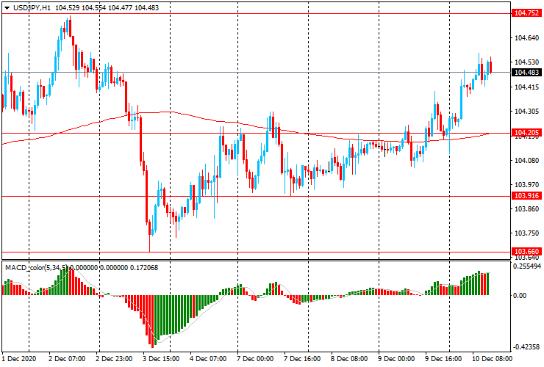The height and width of the screenshot is (367, 544).
Task: Click the red 103.916 price level label
Action: [x=527, y=196]
